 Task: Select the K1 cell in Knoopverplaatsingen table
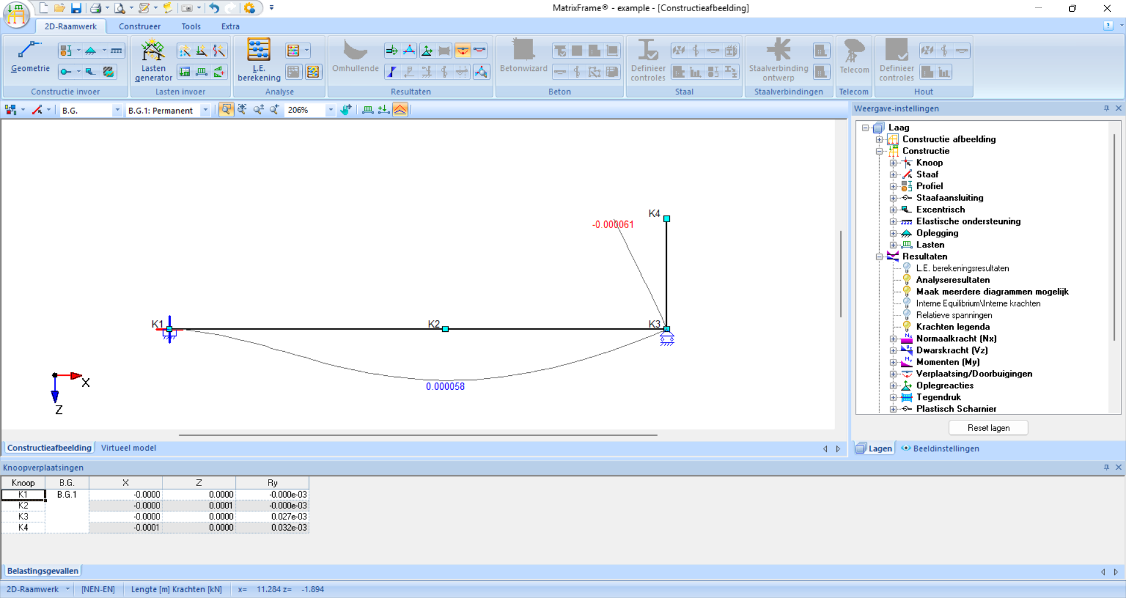click(x=23, y=495)
